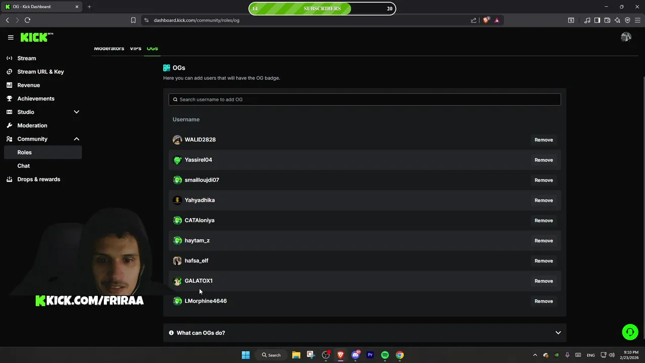The width and height of the screenshot is (645, 363).
Task: Remove haytam_z from OGs
Action: click(544, 240)
